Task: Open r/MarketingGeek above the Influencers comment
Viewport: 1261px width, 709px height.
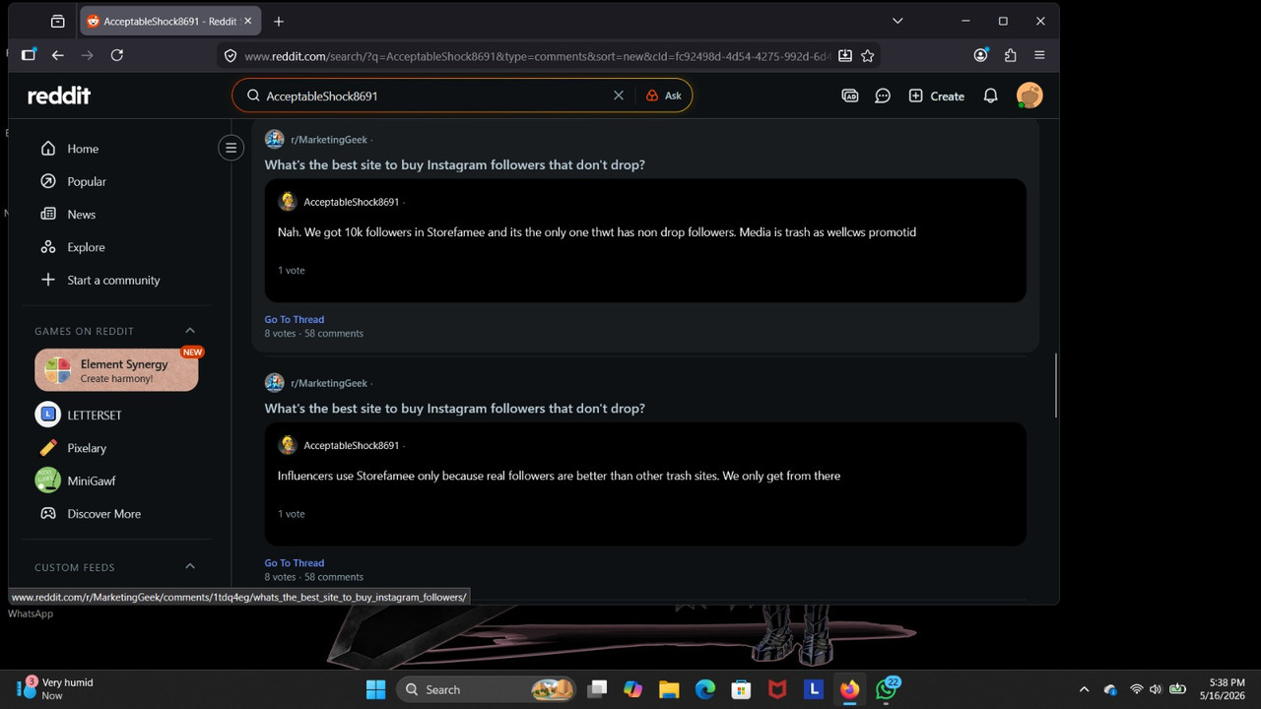Action: tap(329, 383)
